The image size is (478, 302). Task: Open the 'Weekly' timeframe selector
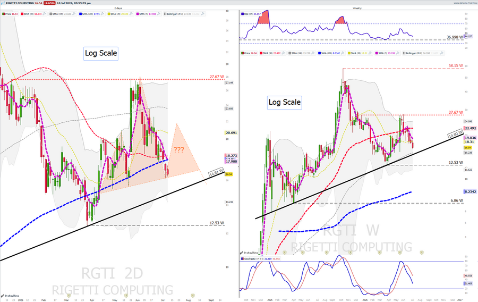(x=357, y=8)
